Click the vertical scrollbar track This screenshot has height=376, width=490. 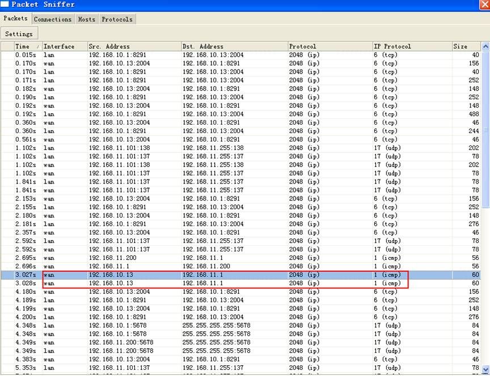tap(485, 227)
